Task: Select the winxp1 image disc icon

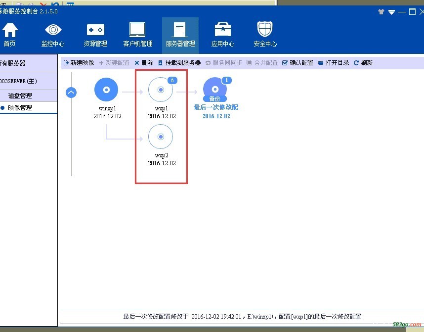Action: click(106, 90)
